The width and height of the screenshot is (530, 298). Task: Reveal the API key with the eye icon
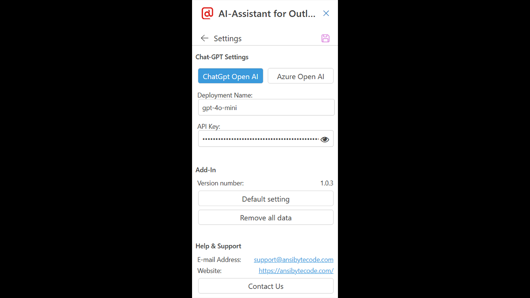[325, 139]
